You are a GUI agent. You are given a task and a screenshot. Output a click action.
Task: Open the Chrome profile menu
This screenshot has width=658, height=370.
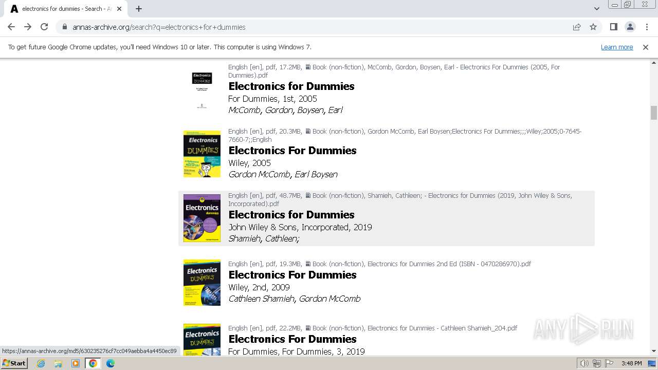coord(630,27)
